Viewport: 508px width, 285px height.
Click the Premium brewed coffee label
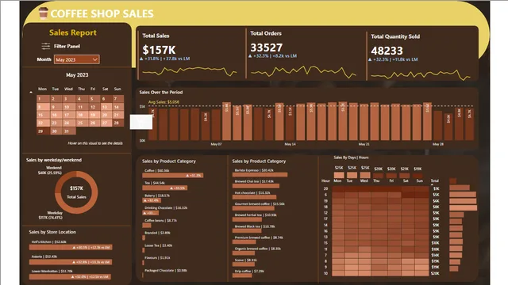259,237
